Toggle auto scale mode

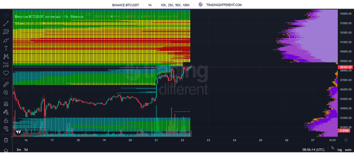click(348, 150)
